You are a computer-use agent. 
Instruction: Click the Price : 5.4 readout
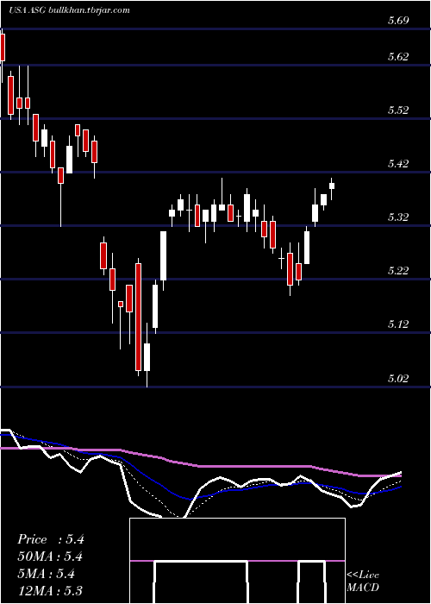50,539
